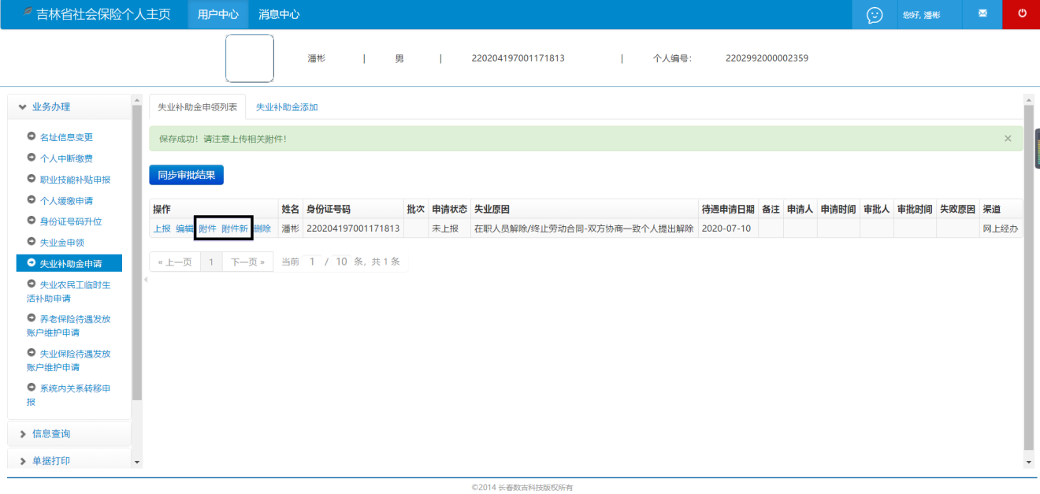Click the 删除 link in the row
1040x494 pixels.
262,229
